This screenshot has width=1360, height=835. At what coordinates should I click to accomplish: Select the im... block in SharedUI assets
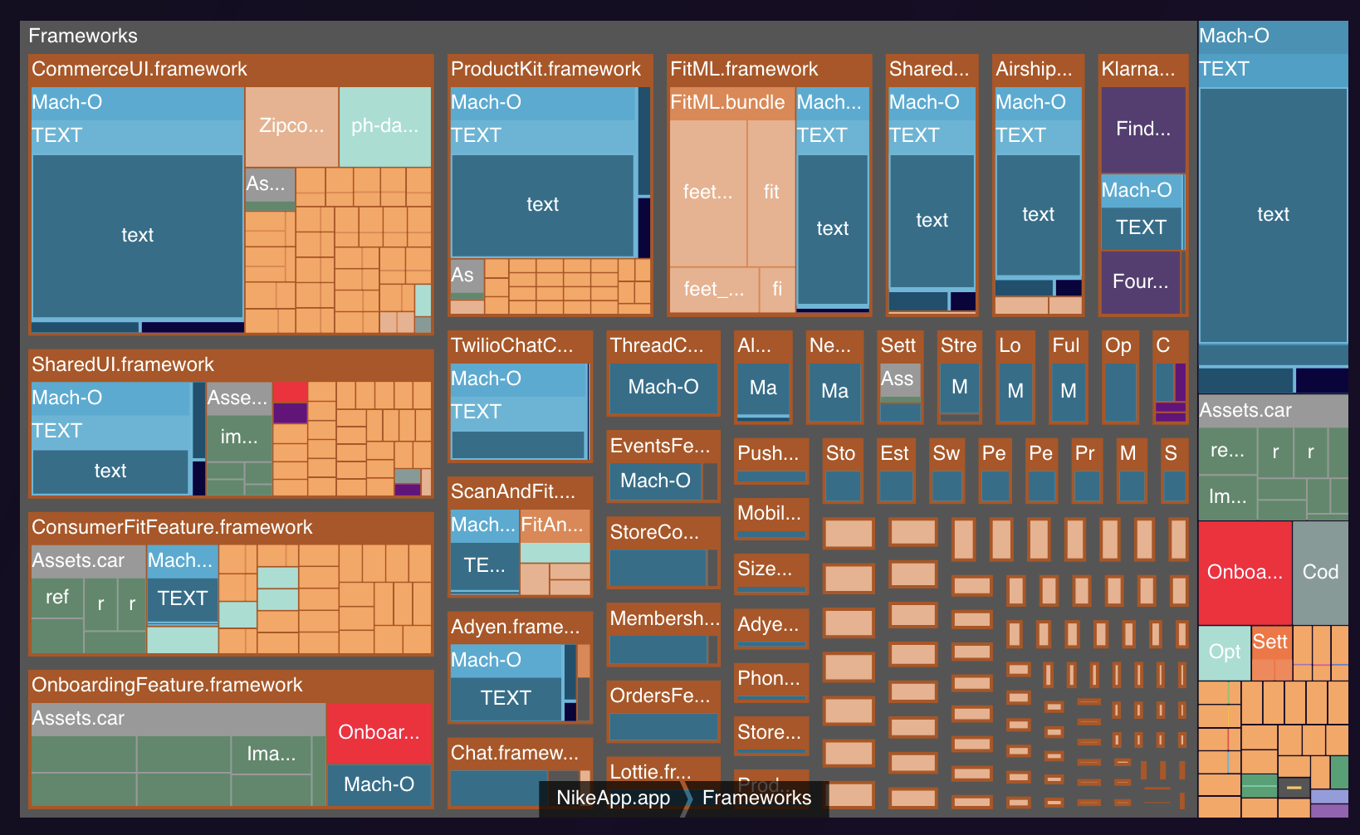pyautogui.click(x=239, y=437)
